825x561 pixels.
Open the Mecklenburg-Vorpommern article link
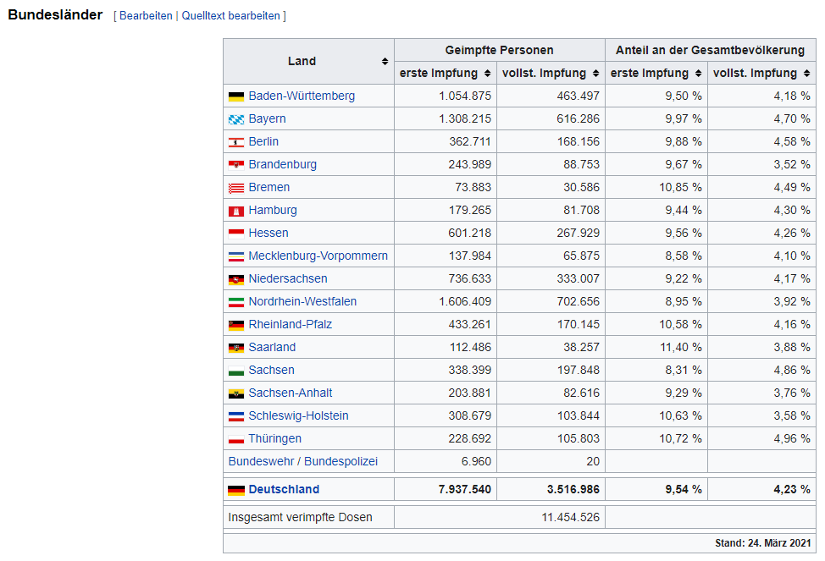click(318, 256)
